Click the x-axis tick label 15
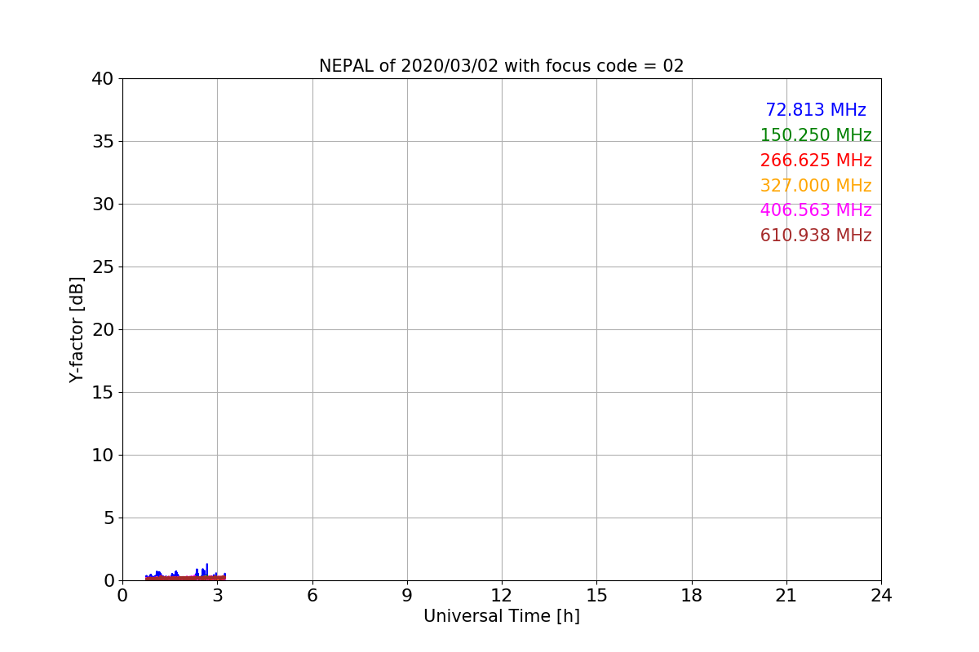The width and height of the screenshot is (979, 652). [596, 596]
